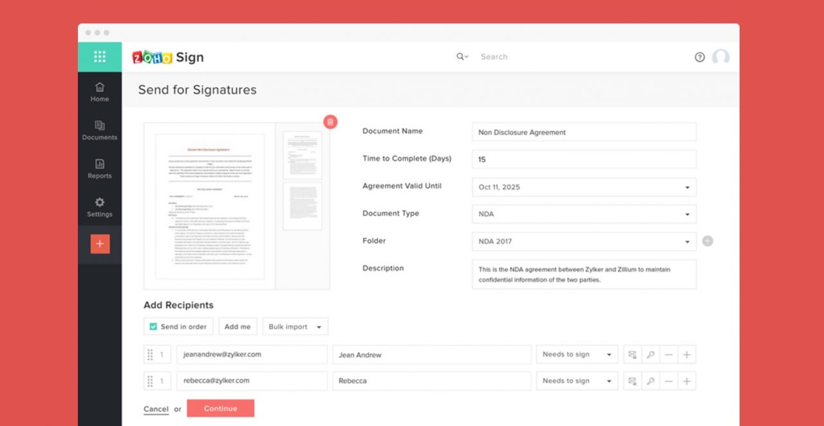The image size is (824, 426).
Task: Open Settings from the sidebar
Action: [99, 208]
